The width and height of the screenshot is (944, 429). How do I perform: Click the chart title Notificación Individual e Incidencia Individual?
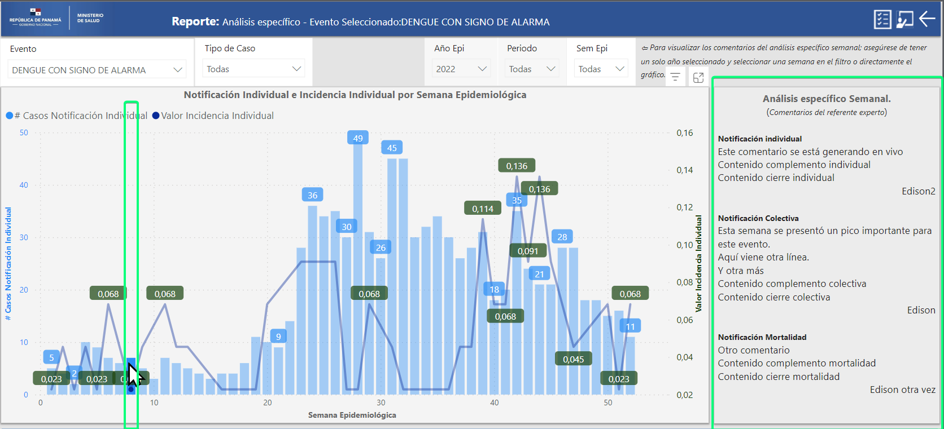pyautogui.click(x=355, y=95)
